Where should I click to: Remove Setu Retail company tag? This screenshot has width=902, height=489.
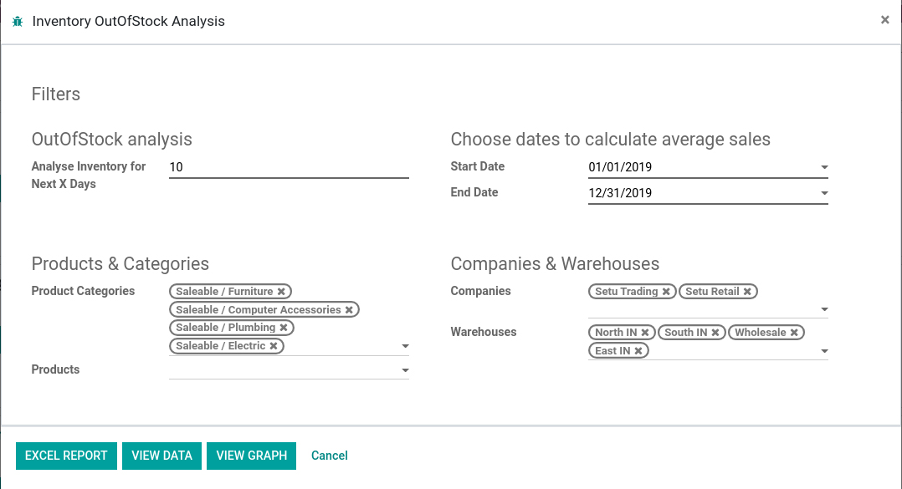coord(747,292)
